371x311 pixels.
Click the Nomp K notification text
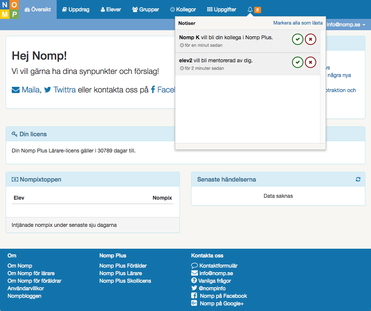[x=226, y=37]
